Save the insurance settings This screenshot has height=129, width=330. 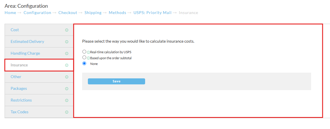pos(116,82)
